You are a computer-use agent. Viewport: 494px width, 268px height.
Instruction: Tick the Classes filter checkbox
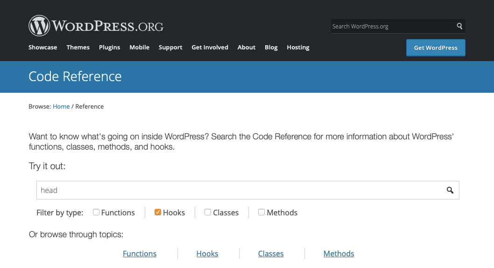tap(208, 213)
